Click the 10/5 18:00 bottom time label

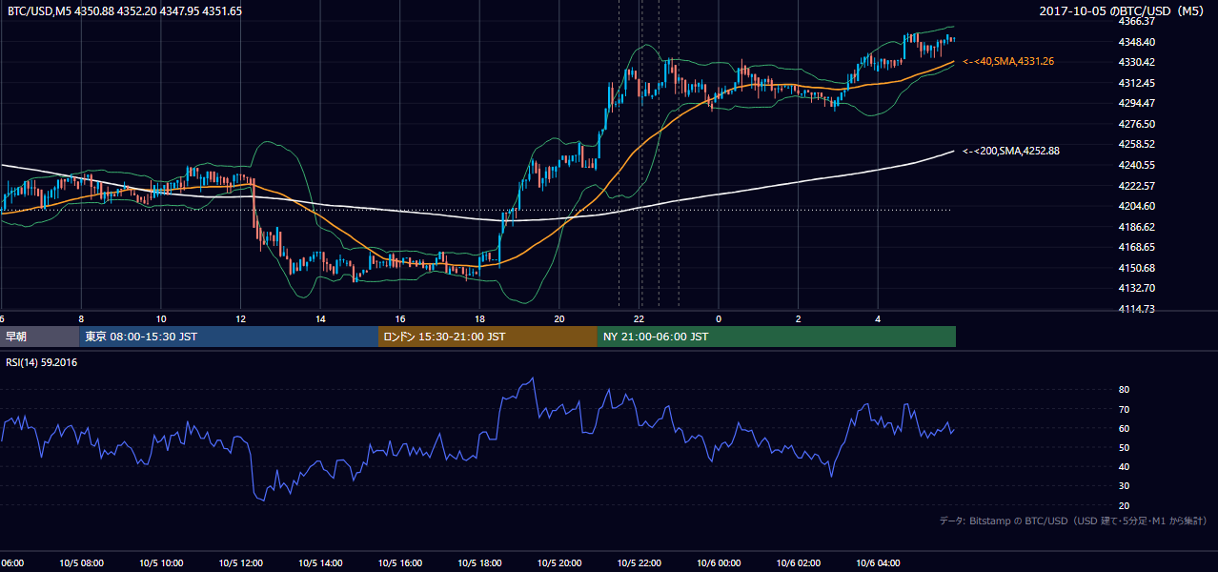[479, 563]
